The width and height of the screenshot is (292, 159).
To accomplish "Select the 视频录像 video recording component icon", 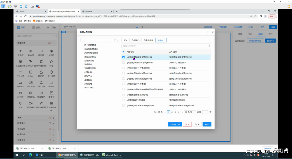I will [31, 93].
